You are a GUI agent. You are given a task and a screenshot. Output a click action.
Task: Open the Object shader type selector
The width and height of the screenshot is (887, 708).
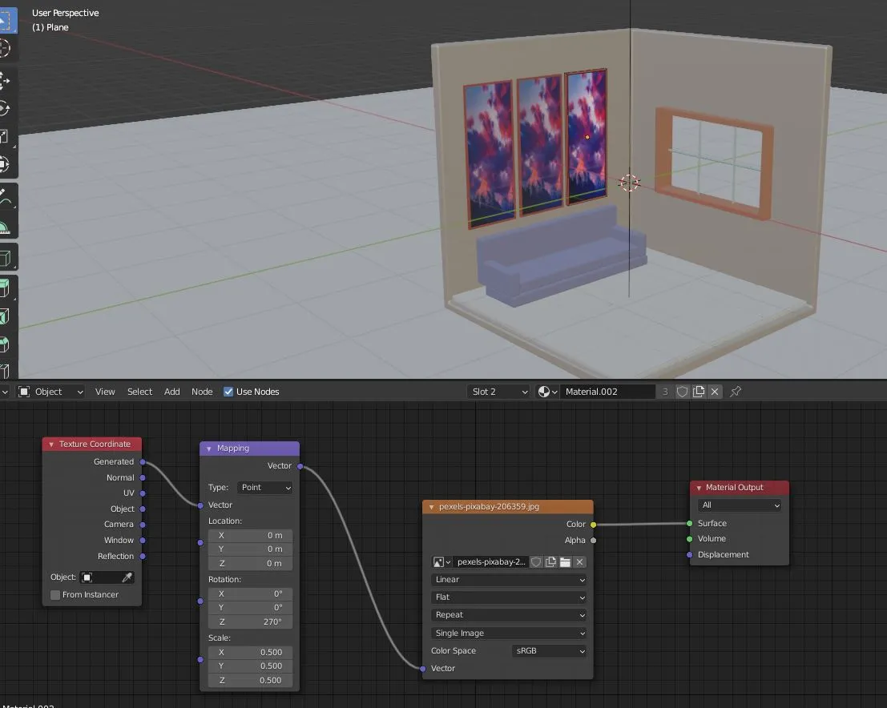pos(50,392)
